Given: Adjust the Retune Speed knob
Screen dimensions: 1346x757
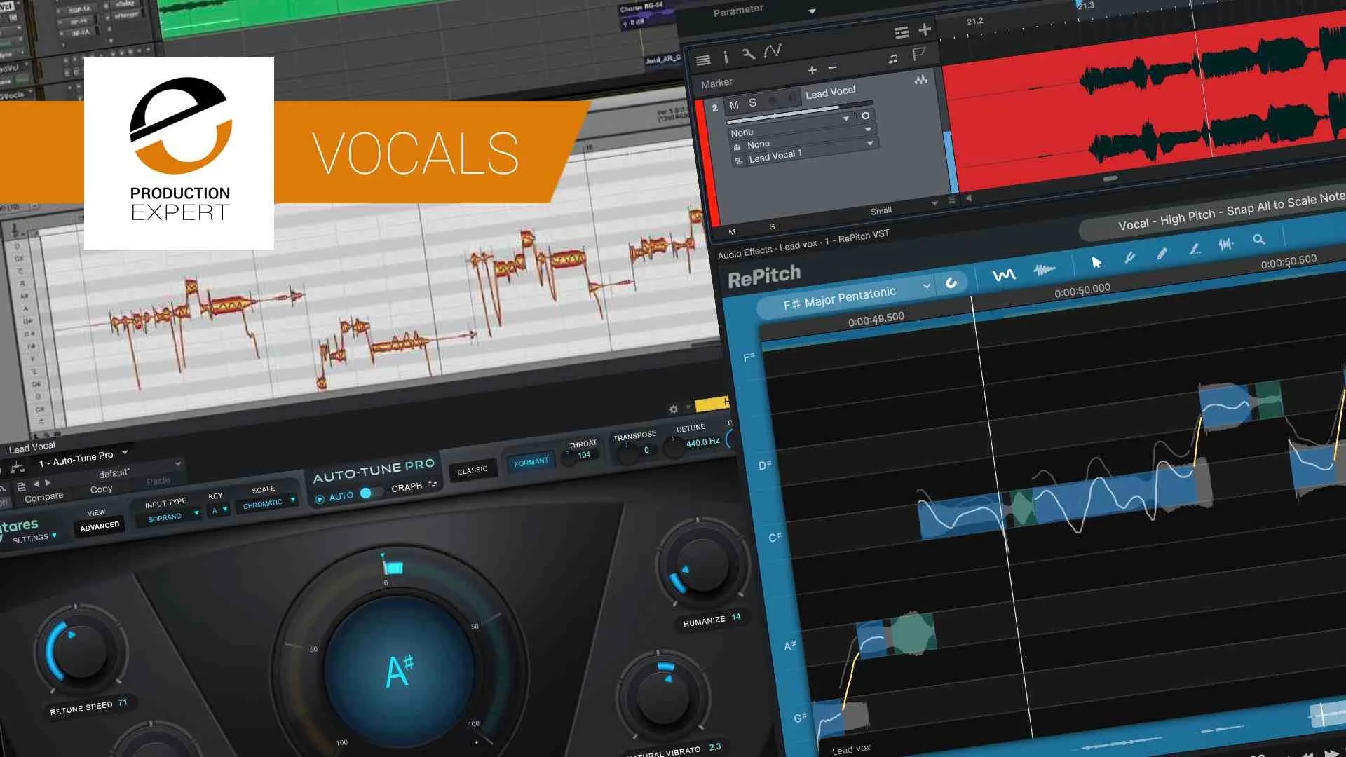Looking at the screenshot, I should pyautogui.click(x=81, y=650).
